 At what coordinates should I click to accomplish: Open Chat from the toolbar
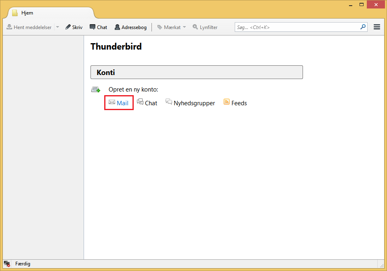tap(99, 27)
